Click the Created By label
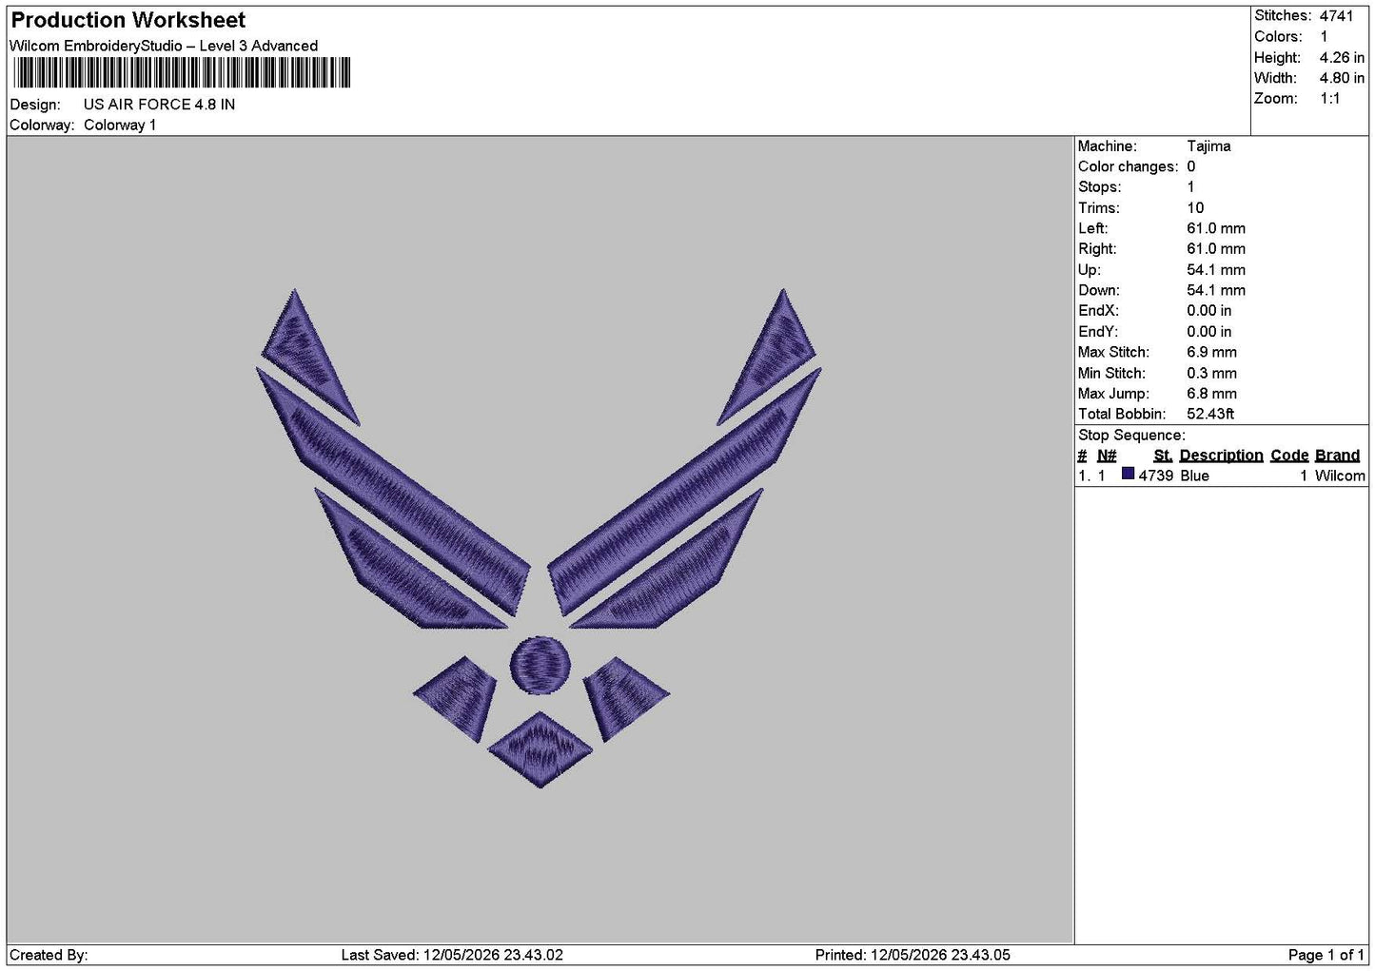This screenshot has height=971, width=1375. (x=49, y=955)
